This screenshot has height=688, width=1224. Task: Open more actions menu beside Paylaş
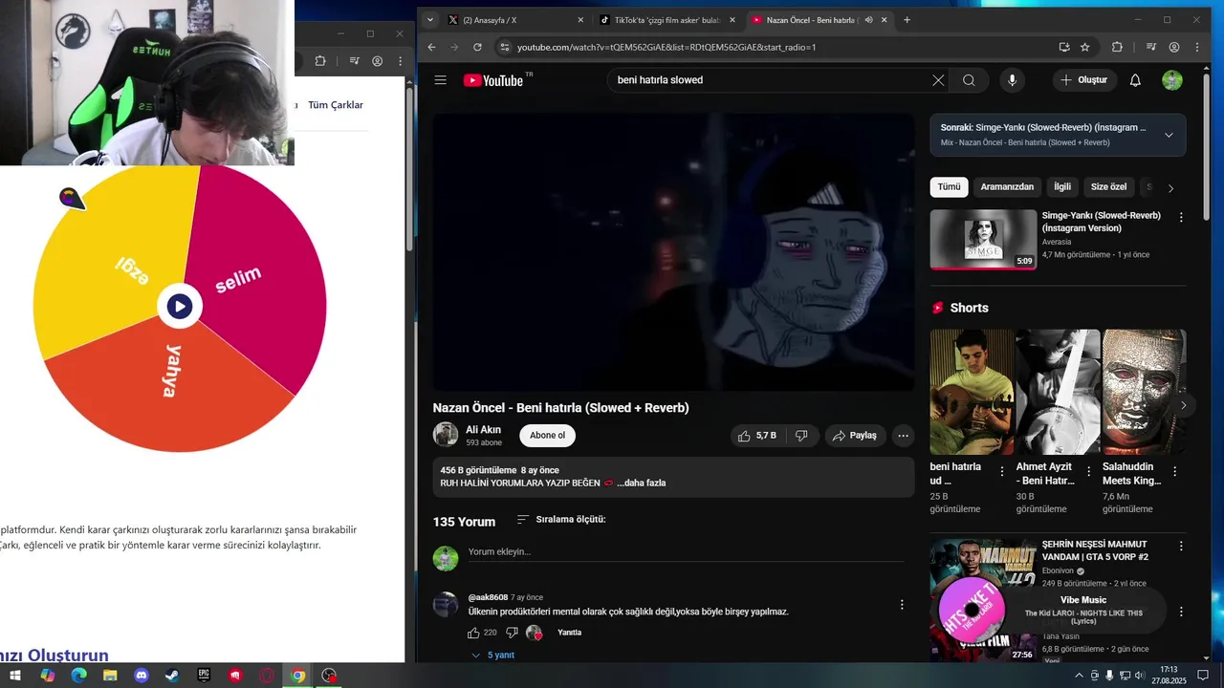tap(903, 436)
